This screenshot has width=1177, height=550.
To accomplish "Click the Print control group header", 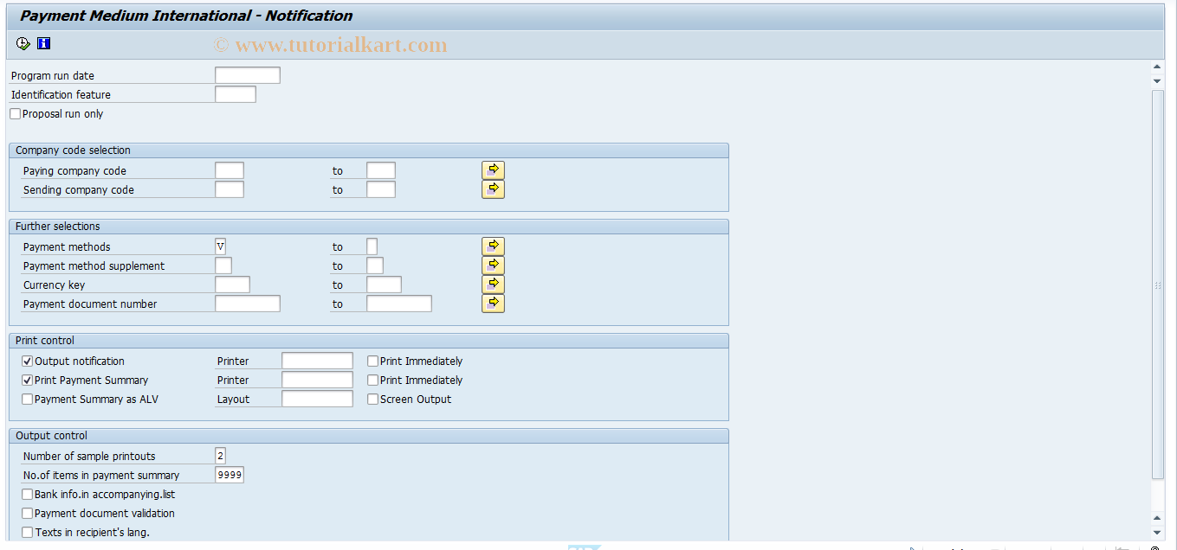I will 369,341.
